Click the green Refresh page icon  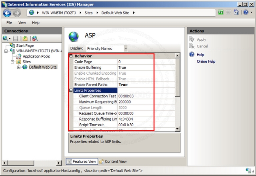pyautogui.click(x=221, y=12)
